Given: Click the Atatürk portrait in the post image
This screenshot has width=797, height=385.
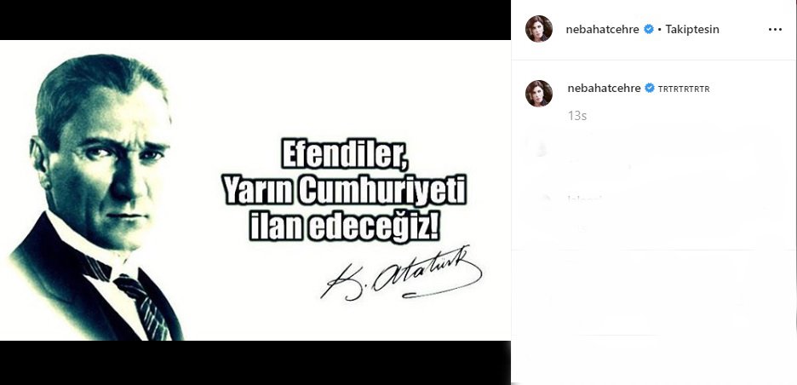Looking at the screenshot, I should pos(95,197).
